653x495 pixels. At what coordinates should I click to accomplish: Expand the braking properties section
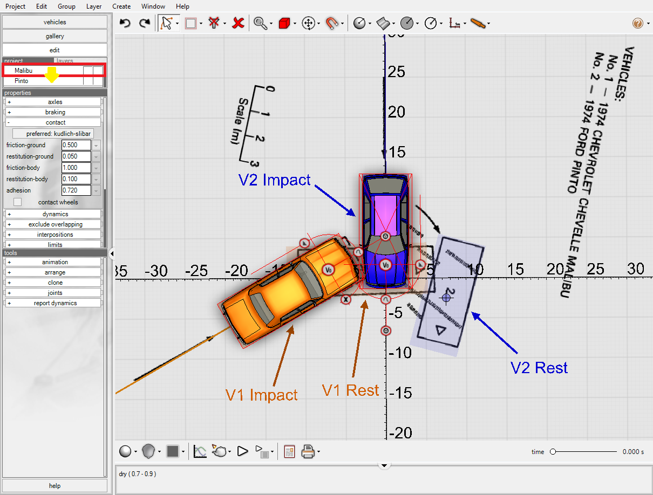click(53, 112)
